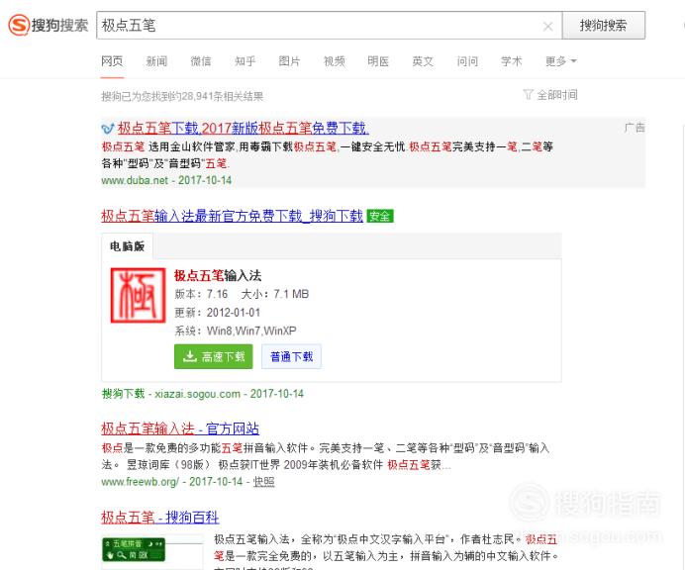The image size is (685, 570).
Task: Open the 视频 tab
Action: click(335, 61)
